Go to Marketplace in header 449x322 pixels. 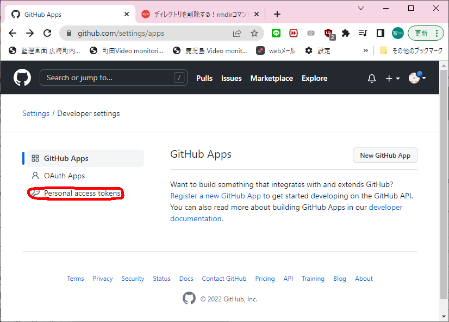(271, 78)
